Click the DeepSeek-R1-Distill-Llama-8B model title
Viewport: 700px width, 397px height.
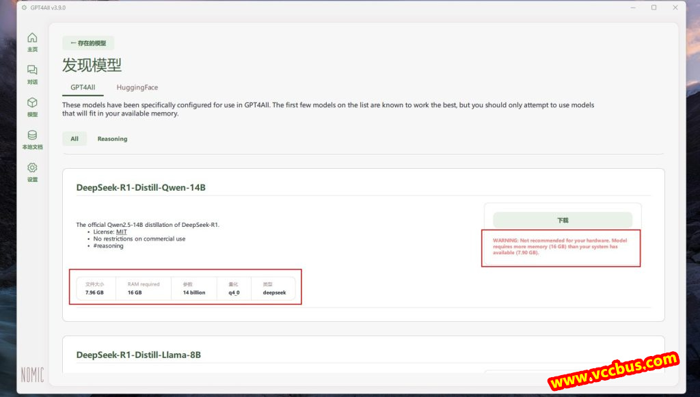[139, 355]
